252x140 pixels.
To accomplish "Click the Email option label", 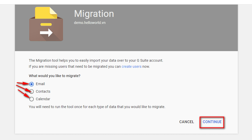I will [x=40, y=84].
